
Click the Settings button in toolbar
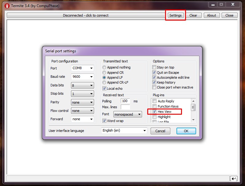tap(176, 15)
